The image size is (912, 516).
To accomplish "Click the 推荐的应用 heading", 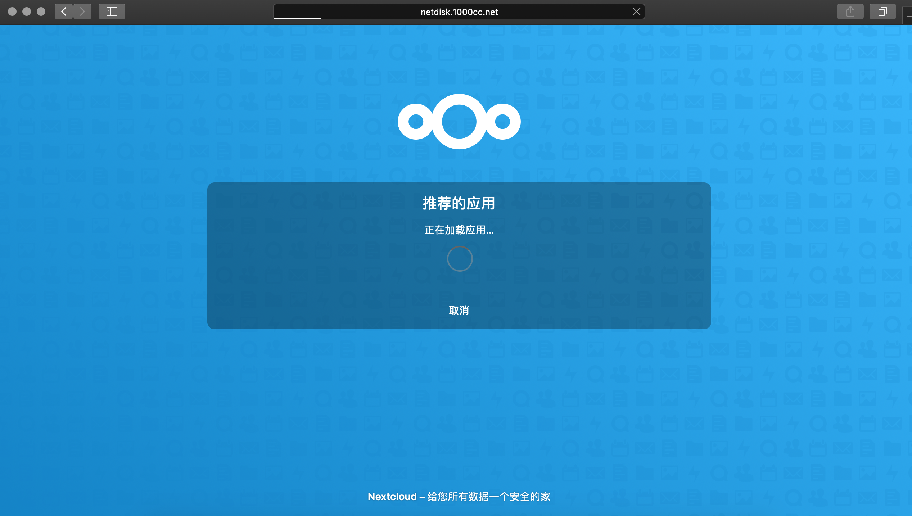I will [x=459, y=203].
